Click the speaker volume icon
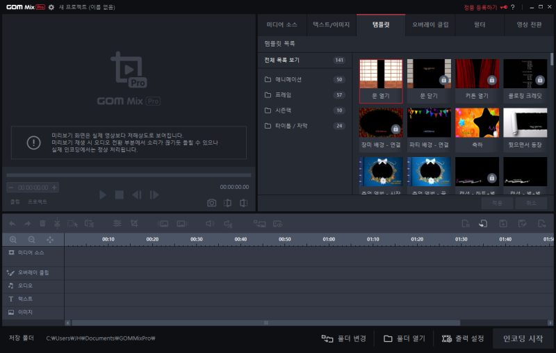 [x=211, y=224]
